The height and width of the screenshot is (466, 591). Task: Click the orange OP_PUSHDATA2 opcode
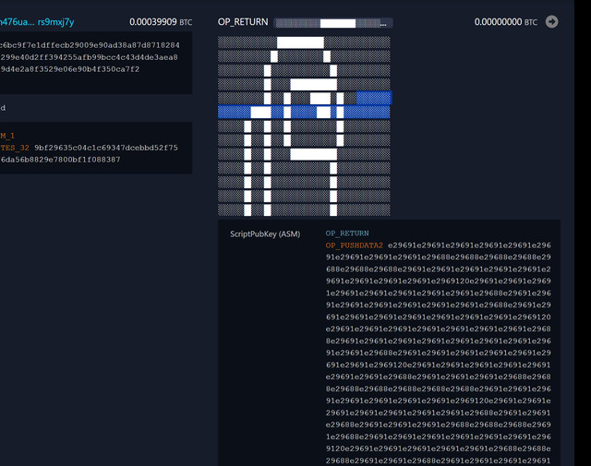pyautogui.click(x=355, y=245)
